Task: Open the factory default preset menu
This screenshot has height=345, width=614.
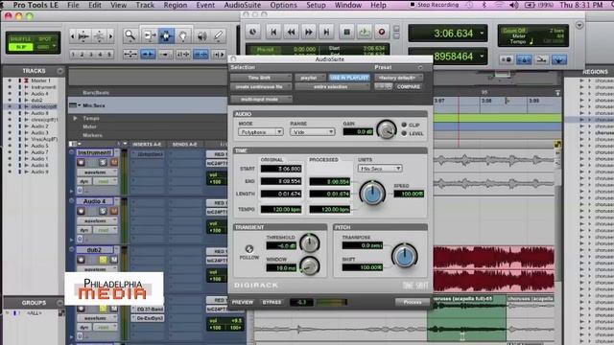Action: click(398, 78)
